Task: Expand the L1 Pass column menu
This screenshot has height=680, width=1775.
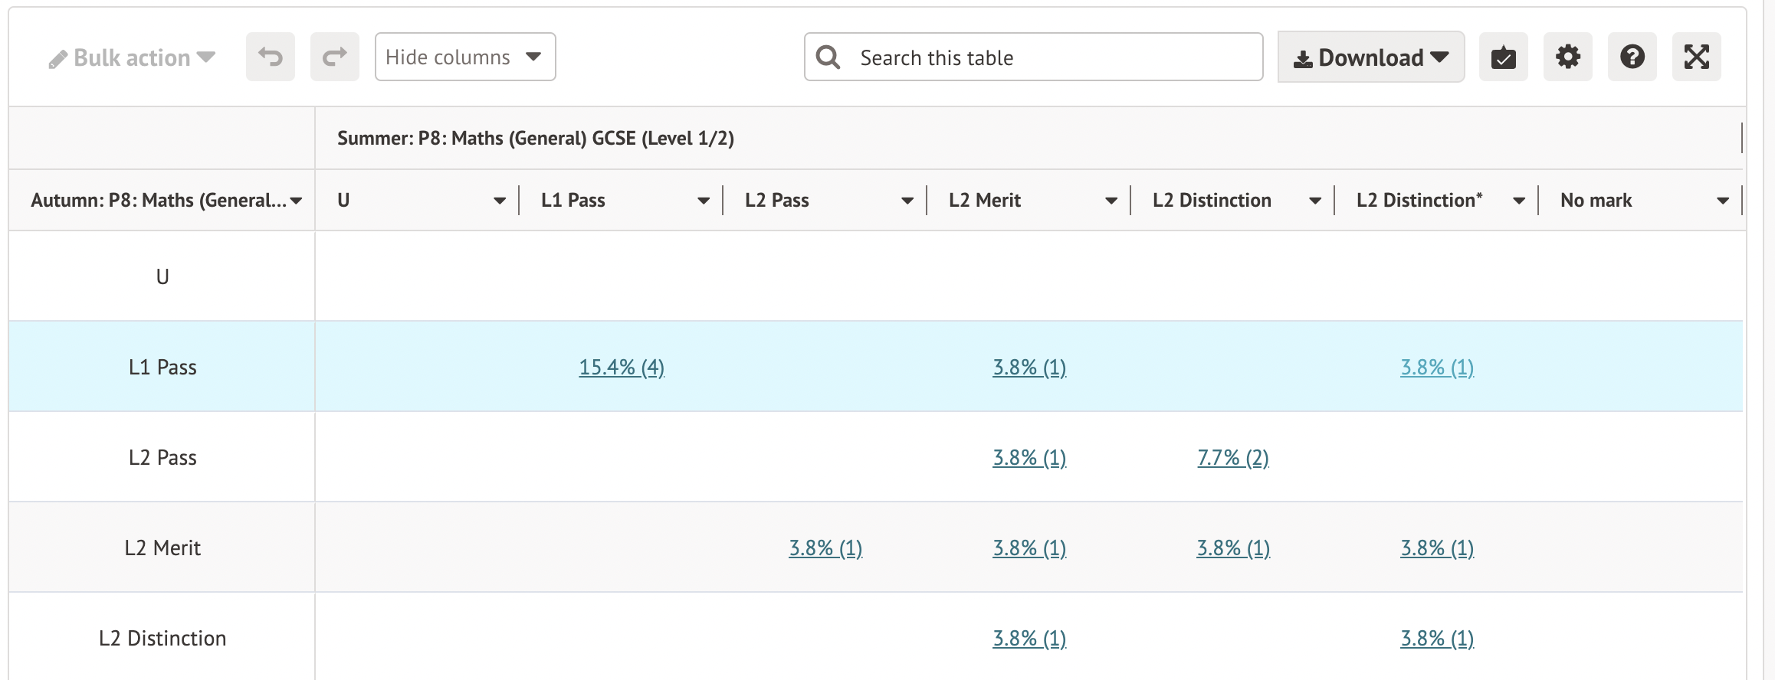Action: point(703,201)
